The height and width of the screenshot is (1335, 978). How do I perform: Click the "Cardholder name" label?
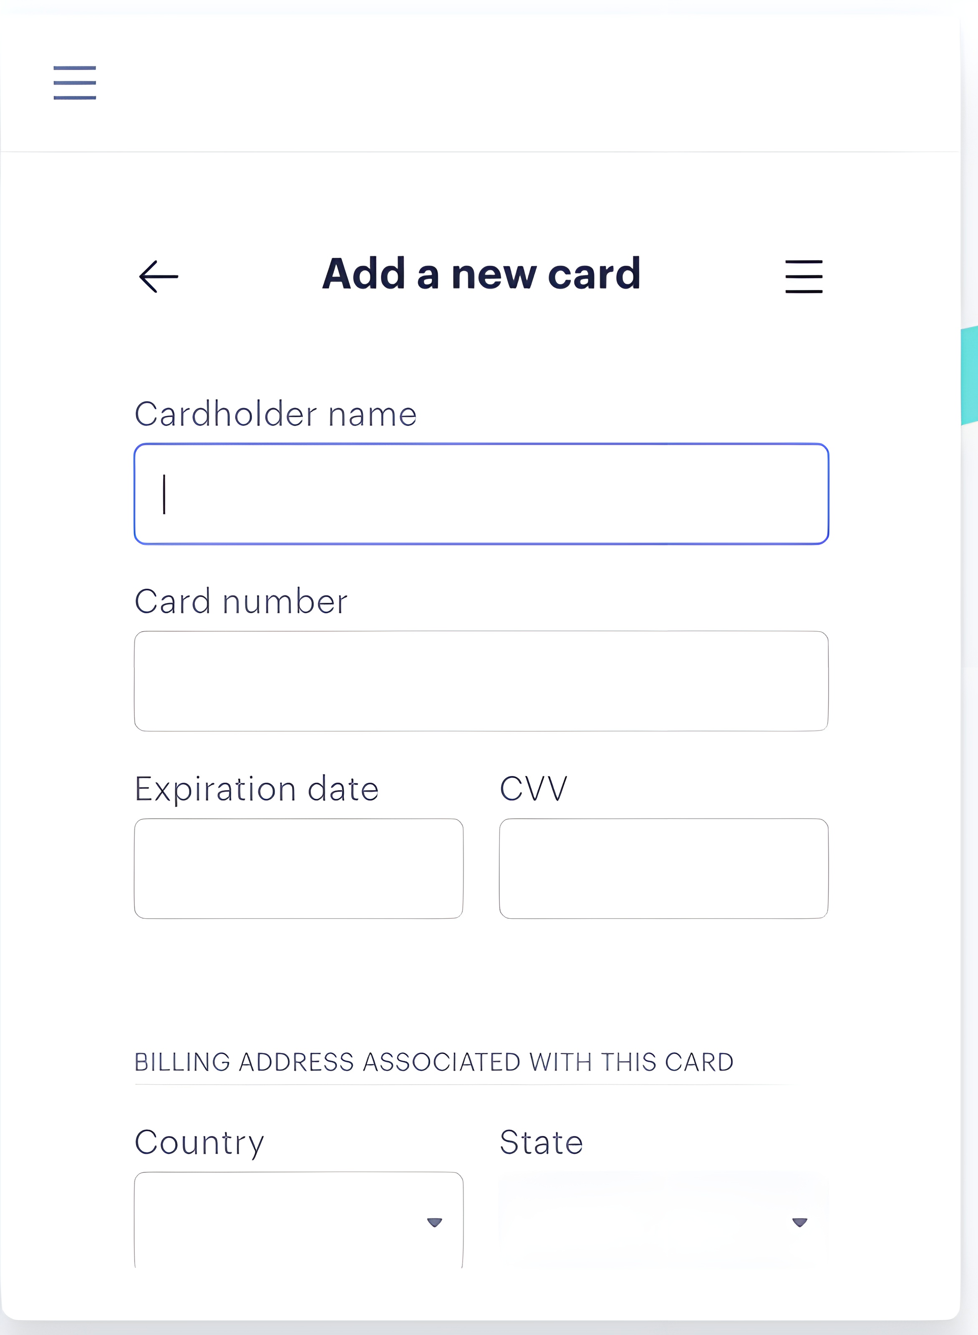pos(275,414)
